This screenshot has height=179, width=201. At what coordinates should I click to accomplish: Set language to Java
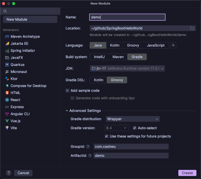pyautogui.click(x=98, y=45)
